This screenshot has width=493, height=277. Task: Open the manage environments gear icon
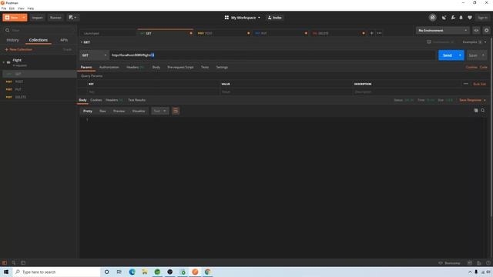tap(486, 30)
